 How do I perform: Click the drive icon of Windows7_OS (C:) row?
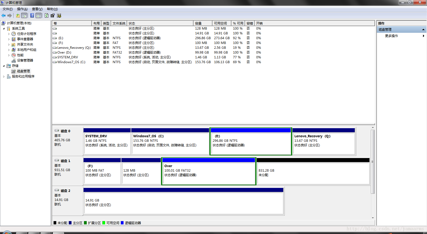[55, 62]
